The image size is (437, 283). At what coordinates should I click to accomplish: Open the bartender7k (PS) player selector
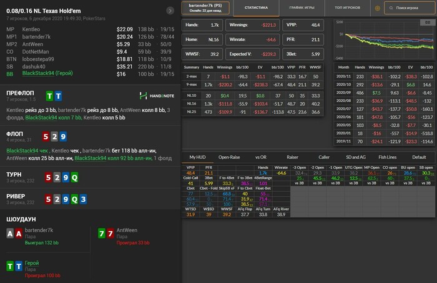coord(205,7)
